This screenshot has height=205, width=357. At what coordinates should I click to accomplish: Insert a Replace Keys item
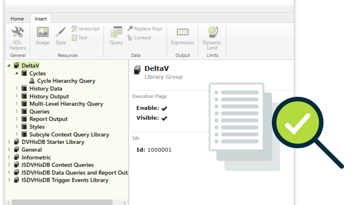[145, 29]
